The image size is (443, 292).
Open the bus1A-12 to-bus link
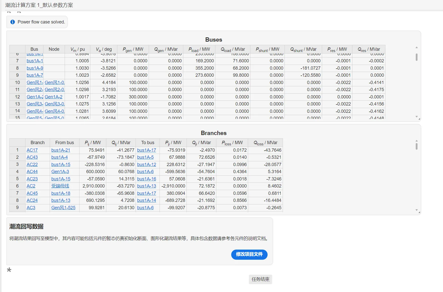pyautogui.click(x=147, y=165)
